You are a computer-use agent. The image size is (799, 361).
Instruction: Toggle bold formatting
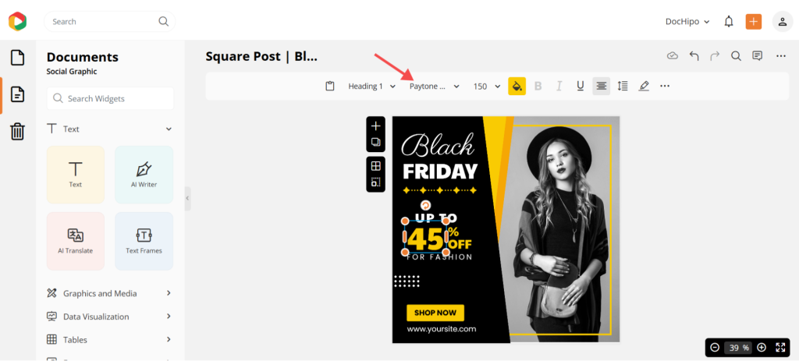click(x=538, y=86)
